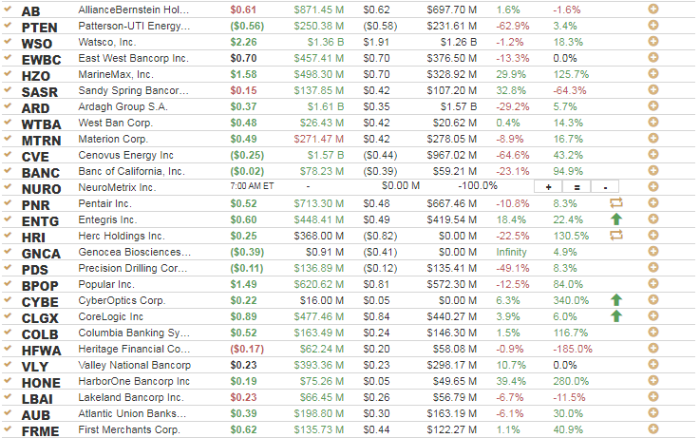Click the checkmark icon beside EWBC
This screenshot has width=700, height=438.
[8, 57]
